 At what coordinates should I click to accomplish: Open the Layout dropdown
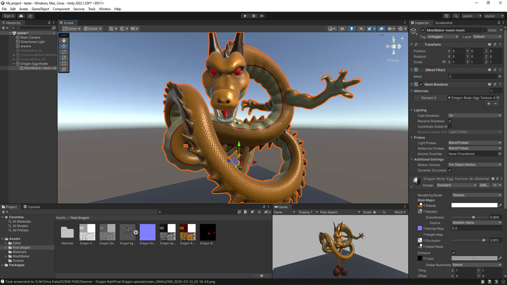(494, 16)
